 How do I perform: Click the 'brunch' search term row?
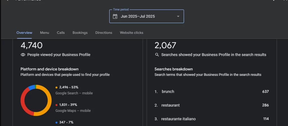[x=168, y=92]
